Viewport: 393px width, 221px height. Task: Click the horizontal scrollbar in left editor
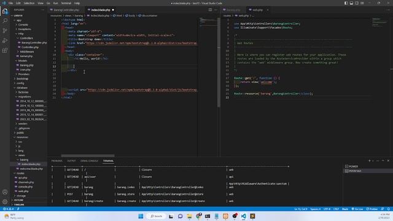pyautogui.click(x=88, y=155)
